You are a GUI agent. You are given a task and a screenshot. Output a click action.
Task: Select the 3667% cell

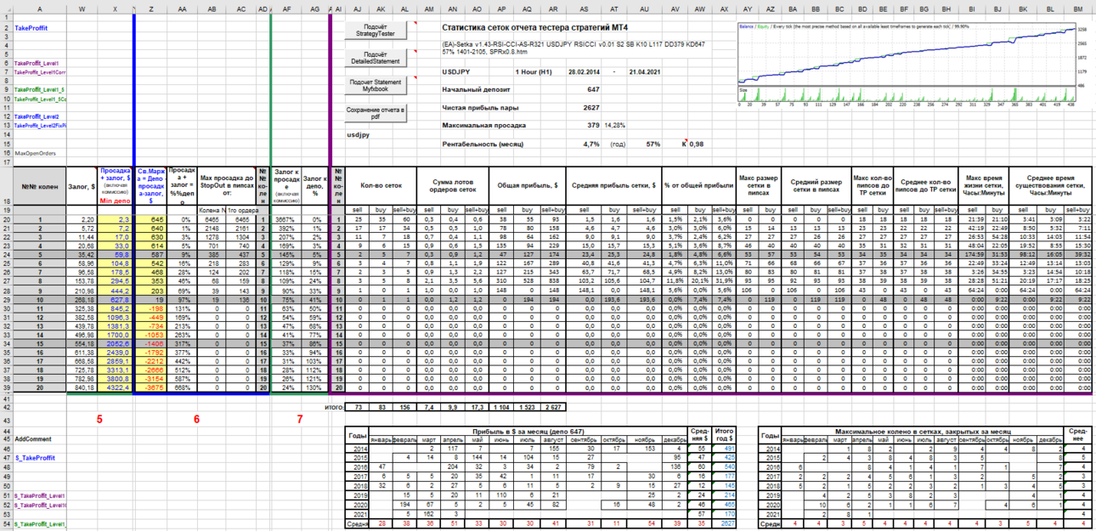click(286, 219)
